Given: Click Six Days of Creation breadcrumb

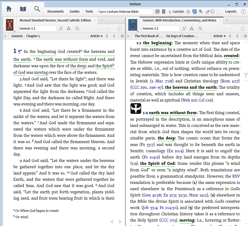Looking at the screenshot, I should [182, 36].
